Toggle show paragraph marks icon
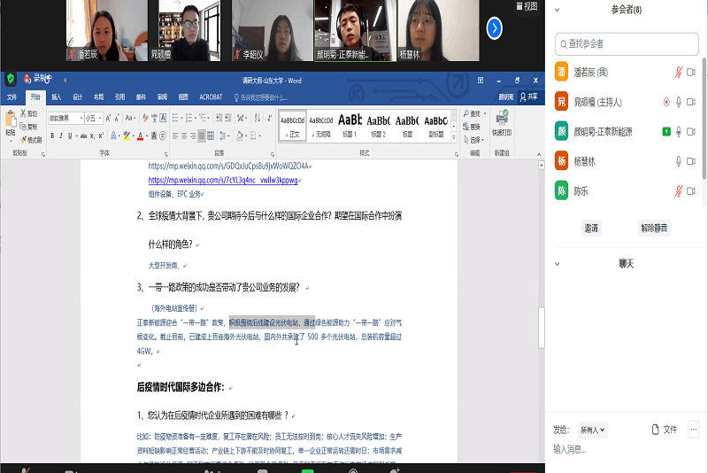This screenshot has height=473, width=708. (x=269, y=118)
